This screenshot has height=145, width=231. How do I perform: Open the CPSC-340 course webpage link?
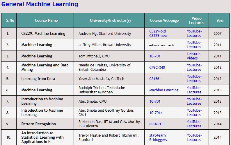tap(157, 68)
